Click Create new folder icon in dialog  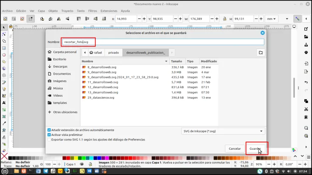[261, 53]
